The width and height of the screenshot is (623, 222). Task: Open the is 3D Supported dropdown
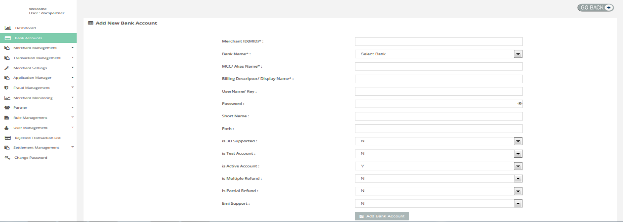(x=438, y=141)
